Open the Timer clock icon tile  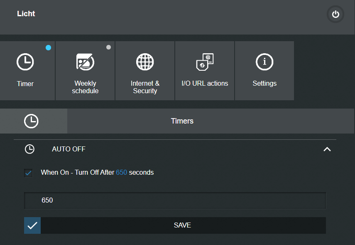click(x=25, y=62)
